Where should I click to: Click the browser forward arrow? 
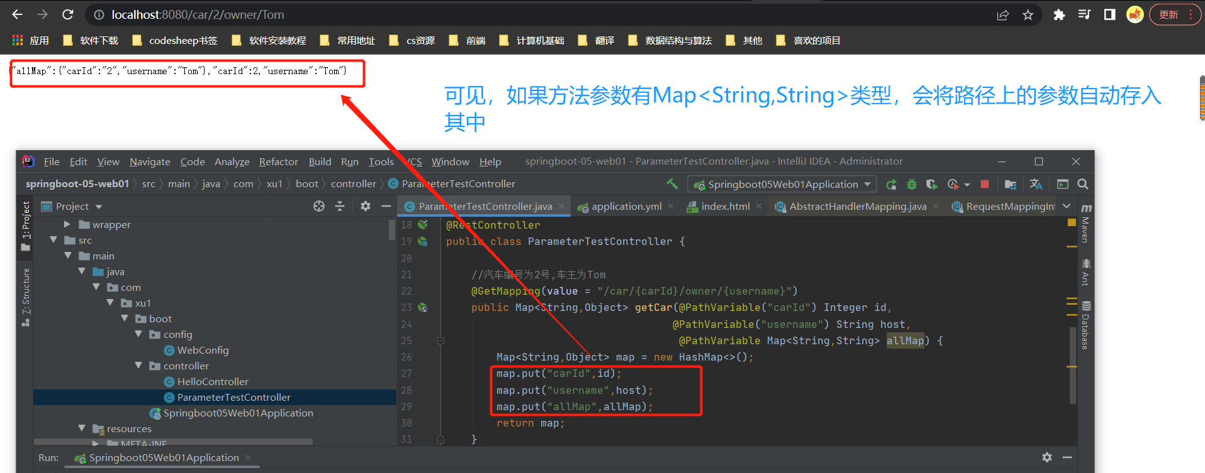42,14
